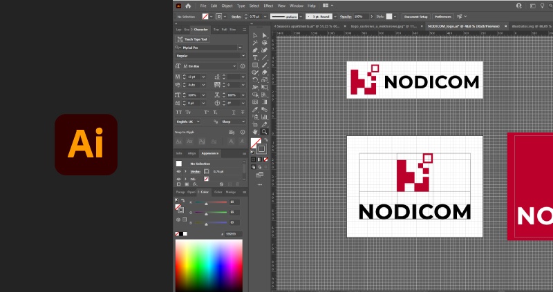Switch to the 4 Seasons apartments.ai tab

pos(306,26)
